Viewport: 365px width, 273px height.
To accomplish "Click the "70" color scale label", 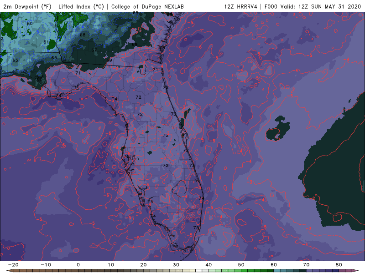I will pos(306,265).
